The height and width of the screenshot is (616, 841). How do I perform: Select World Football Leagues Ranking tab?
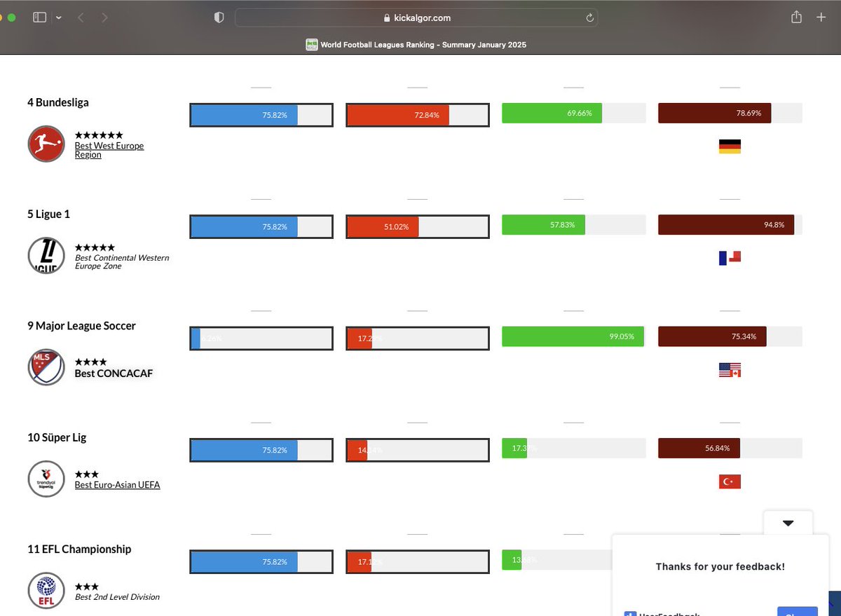[416, 45]
